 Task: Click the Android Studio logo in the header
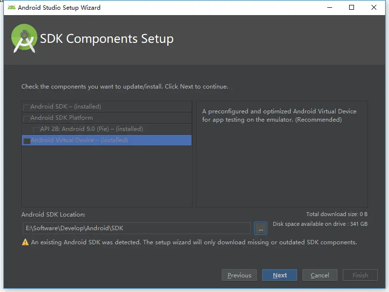[x=24, y=38]
